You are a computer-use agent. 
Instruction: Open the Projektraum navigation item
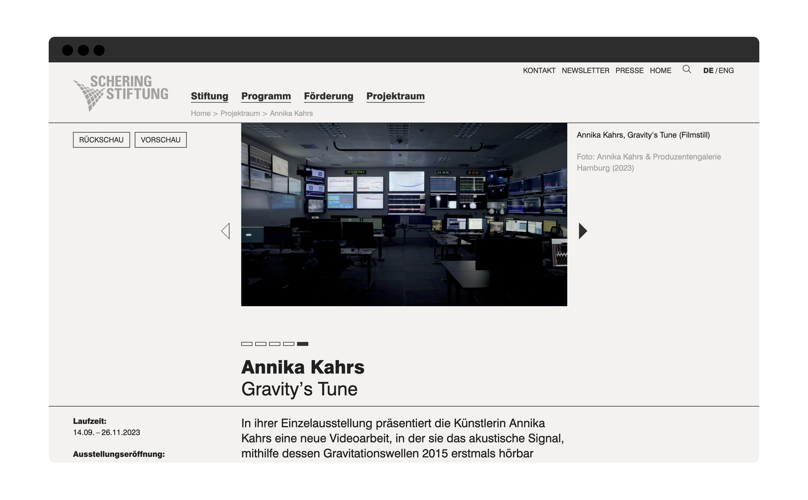[395, 96]
